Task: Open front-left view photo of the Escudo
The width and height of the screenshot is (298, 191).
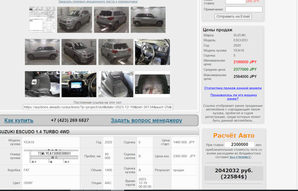Action: (x=74, y=20)
